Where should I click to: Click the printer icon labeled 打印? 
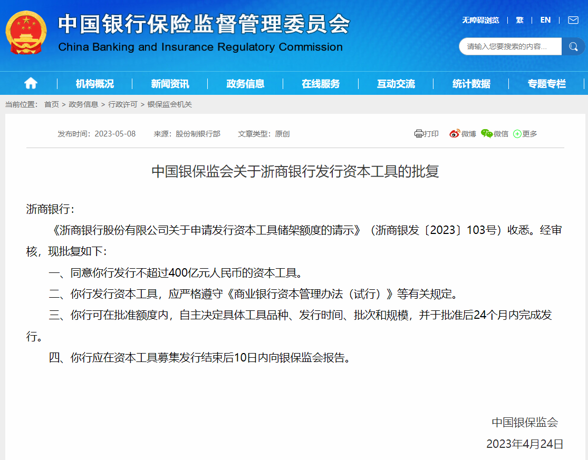click(x=419, y=134)
